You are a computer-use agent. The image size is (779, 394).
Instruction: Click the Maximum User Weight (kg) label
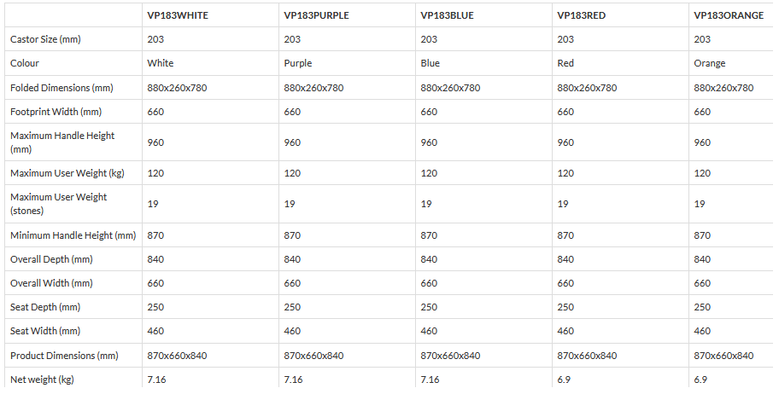(67, 173)
